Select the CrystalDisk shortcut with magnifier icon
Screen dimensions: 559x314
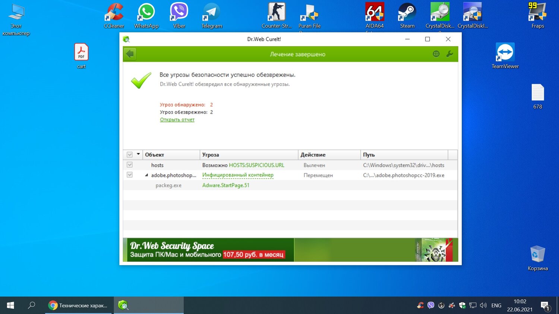[473, 16]
